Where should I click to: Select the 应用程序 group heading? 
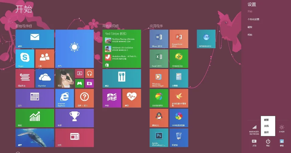[x=156, y=26]
